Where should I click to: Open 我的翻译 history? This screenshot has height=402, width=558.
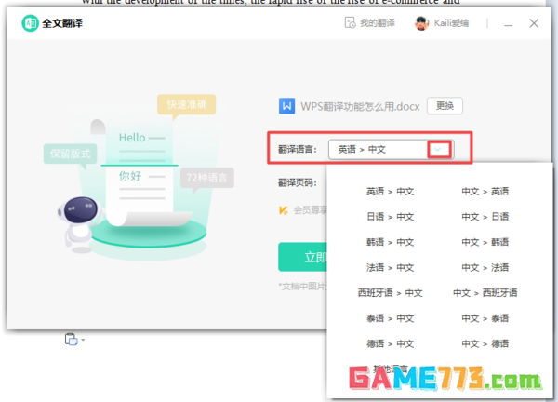click(370, 23)
